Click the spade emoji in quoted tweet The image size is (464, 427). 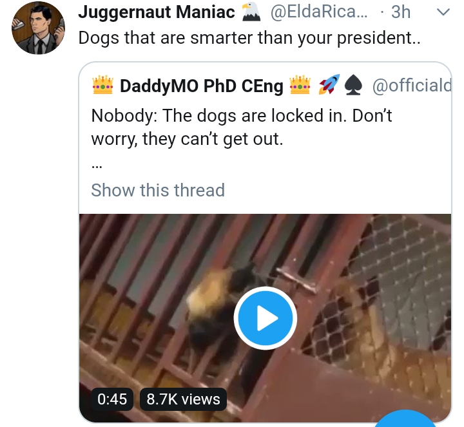coord(354,84)
